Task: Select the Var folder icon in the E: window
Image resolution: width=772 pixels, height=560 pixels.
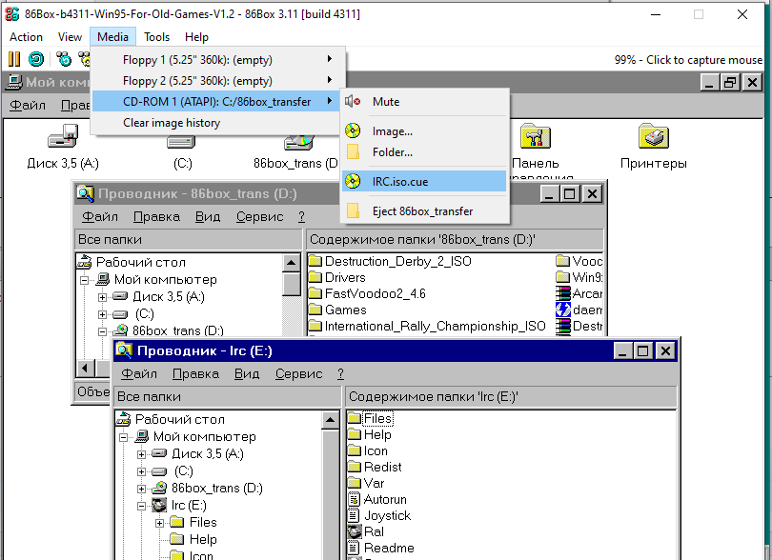Action: pyautogui.click(x=354, y=483)
